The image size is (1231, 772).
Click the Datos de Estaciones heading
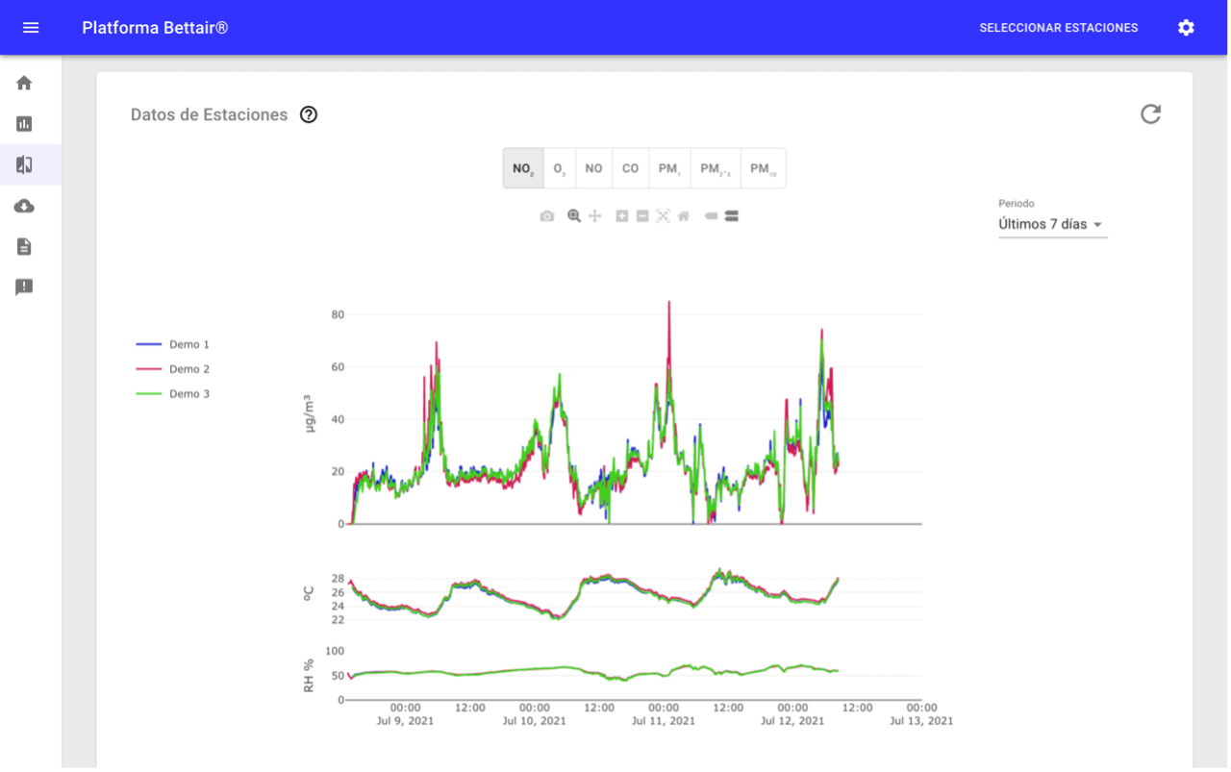pos(210,114)
